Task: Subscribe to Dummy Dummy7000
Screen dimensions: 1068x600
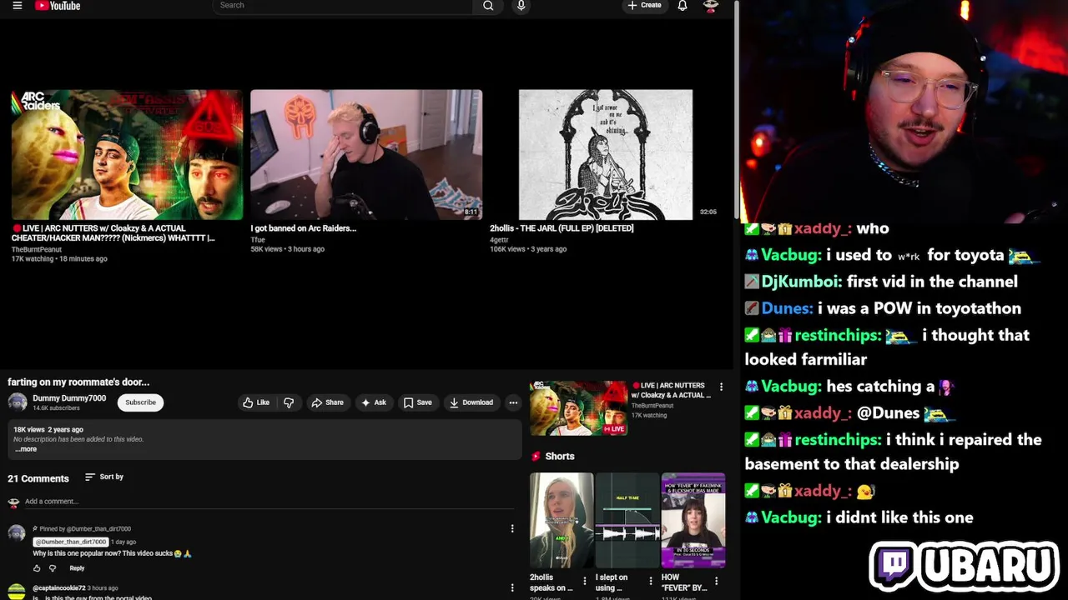Action: 140,402
